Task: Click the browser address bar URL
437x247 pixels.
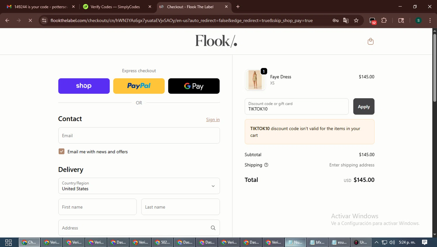Action: point(182,20)
